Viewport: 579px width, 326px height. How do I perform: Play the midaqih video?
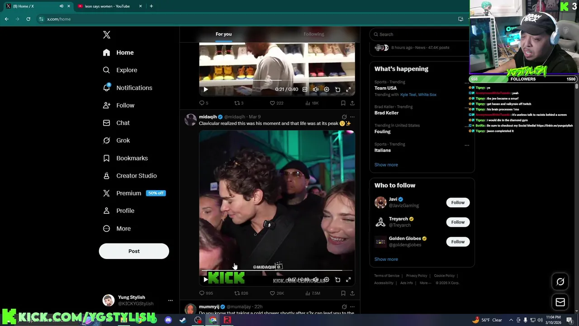click(206, 280)
